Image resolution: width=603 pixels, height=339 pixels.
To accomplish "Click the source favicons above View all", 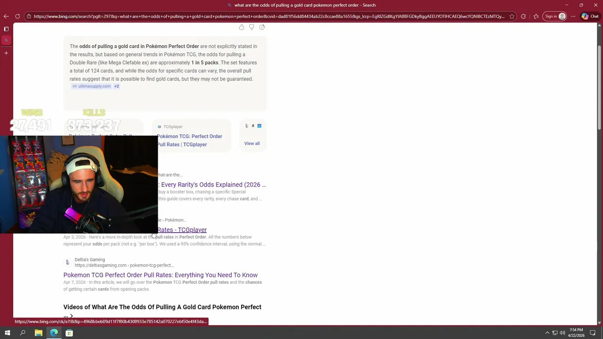I will coord(253,126).
